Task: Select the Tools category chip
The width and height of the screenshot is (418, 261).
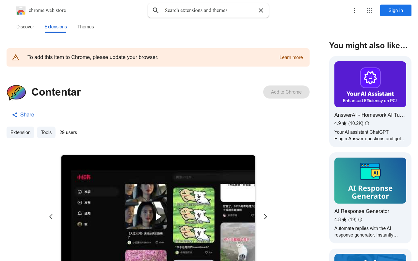Action: pyautogui.click(x=46, y=132)
